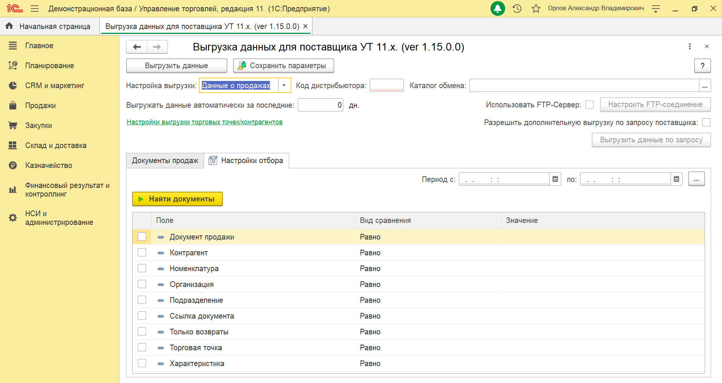Open Настройки выгрузки торговых точек/контрагентов link
The width and height of the screenshot is (722, 383).
pyautogui.click(x=204, y=122)
